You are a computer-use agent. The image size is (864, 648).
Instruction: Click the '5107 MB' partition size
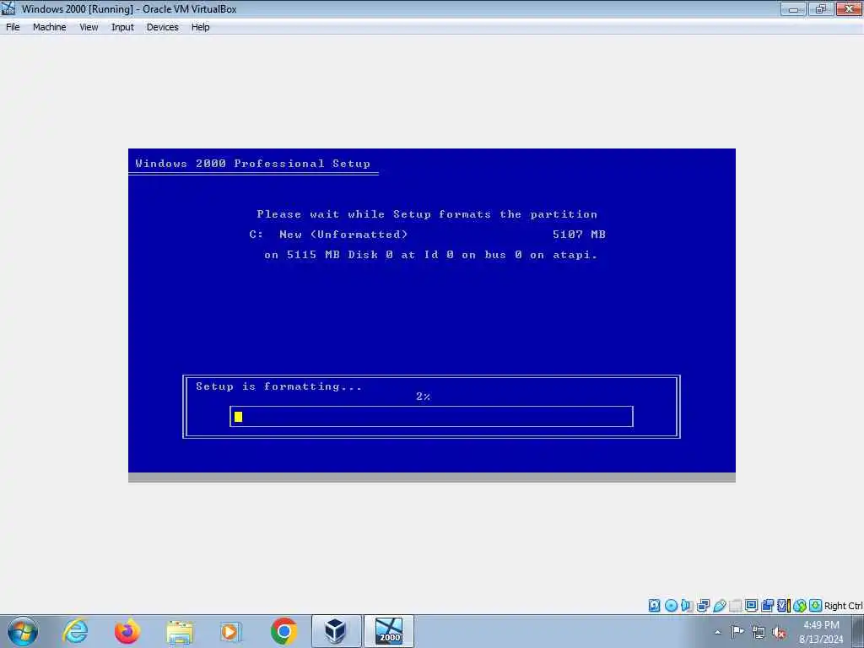pos(579,235)
